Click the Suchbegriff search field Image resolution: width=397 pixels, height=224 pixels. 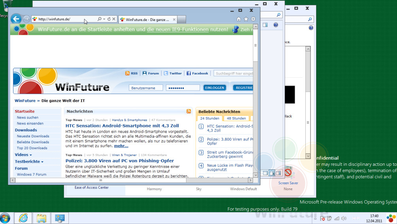(x=233, y=73)
